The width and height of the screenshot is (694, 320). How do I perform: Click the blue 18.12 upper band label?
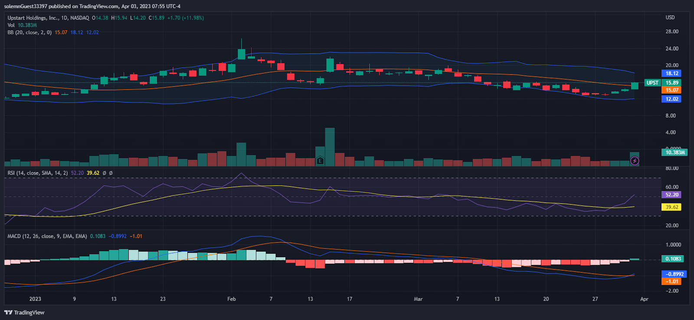click(x=672, y=74)
